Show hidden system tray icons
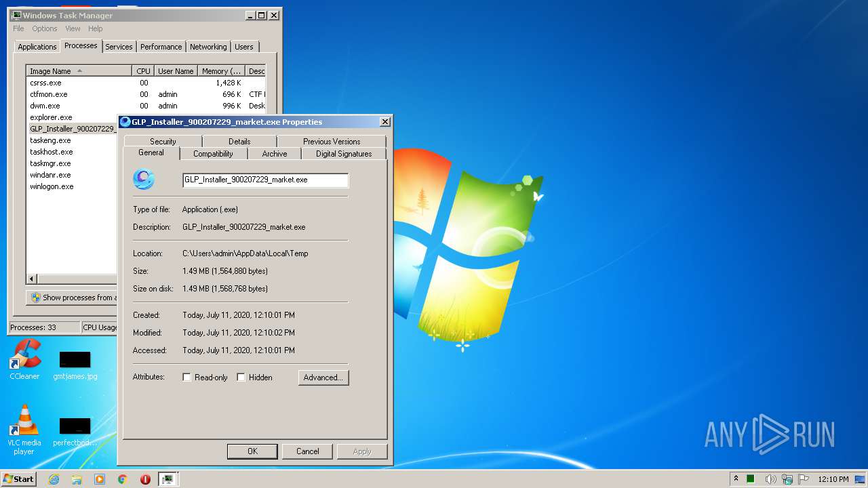This screenshot has width=868, height=488. click(x=736, y=479)
